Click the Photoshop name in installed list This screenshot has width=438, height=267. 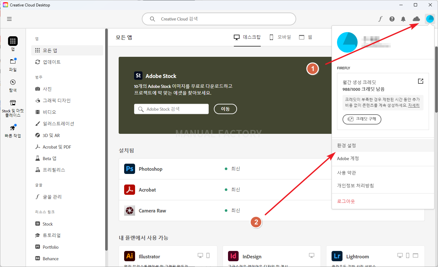(x=151, y=169)
